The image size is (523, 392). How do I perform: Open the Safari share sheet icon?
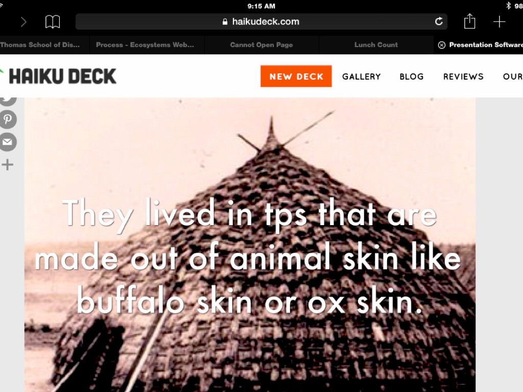coord(469,21)
